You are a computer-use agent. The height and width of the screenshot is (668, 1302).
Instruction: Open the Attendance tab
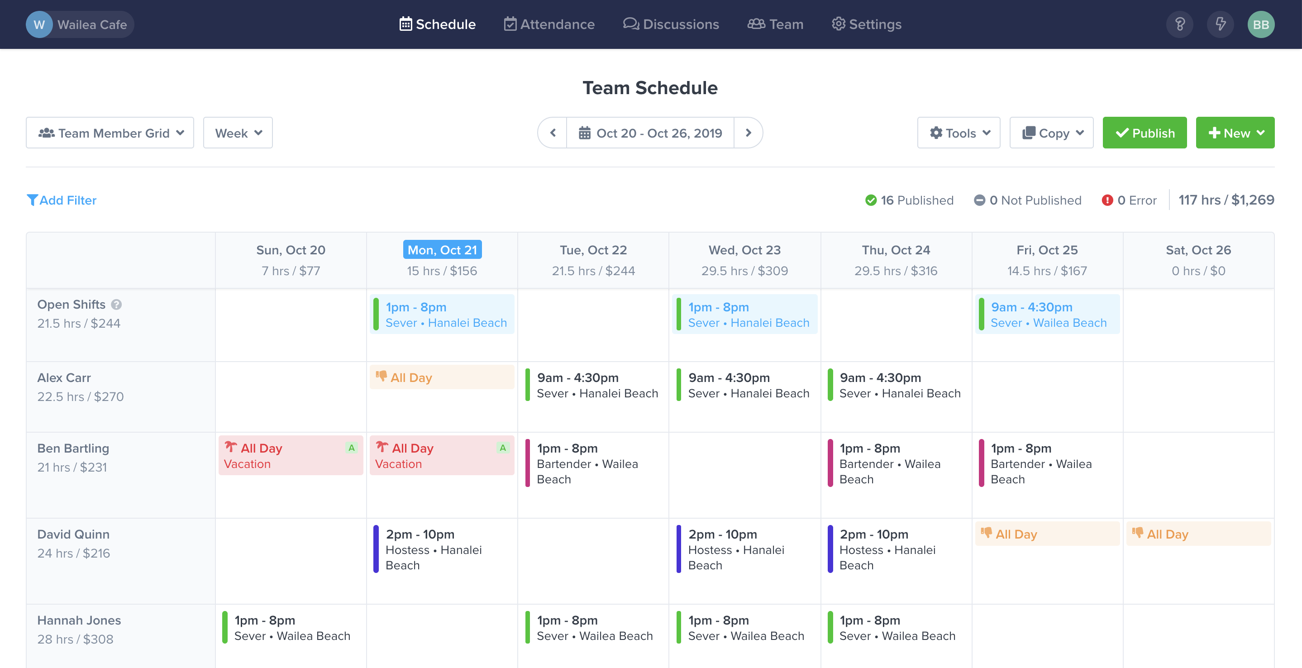click(558, 24)
